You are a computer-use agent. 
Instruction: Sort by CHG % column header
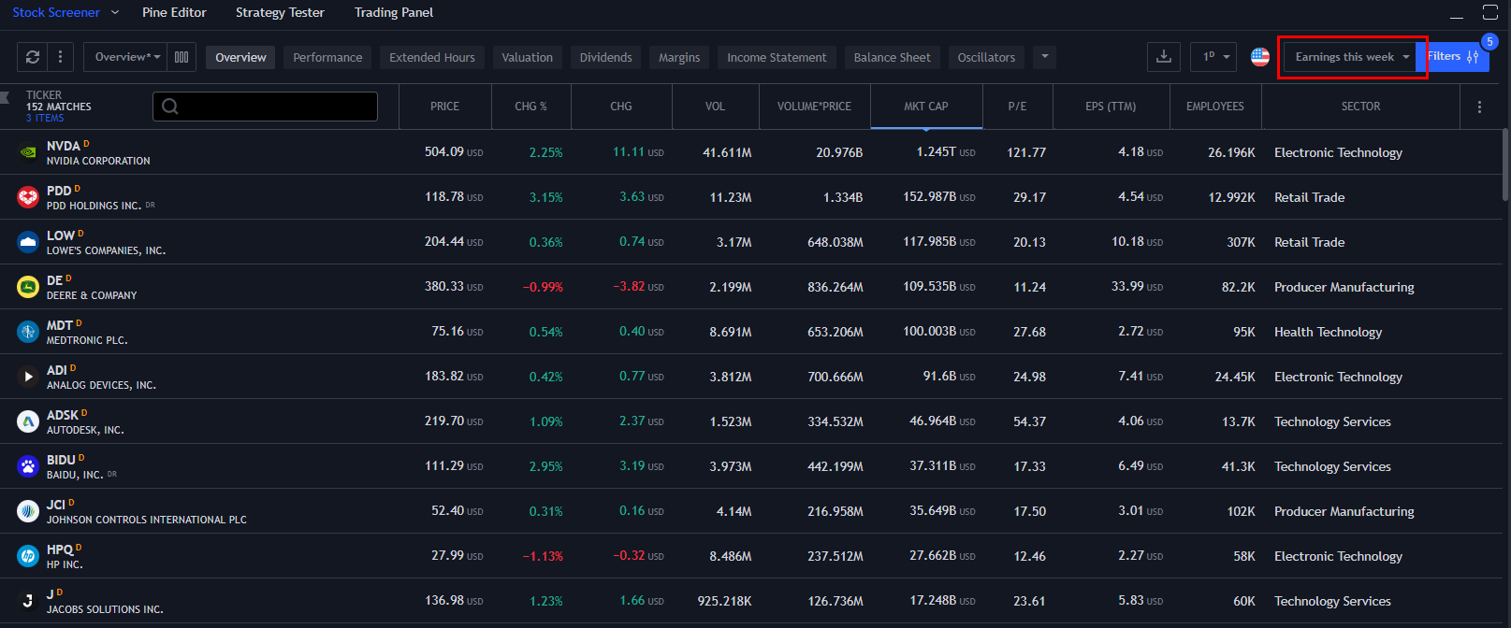tap(530, 107)
